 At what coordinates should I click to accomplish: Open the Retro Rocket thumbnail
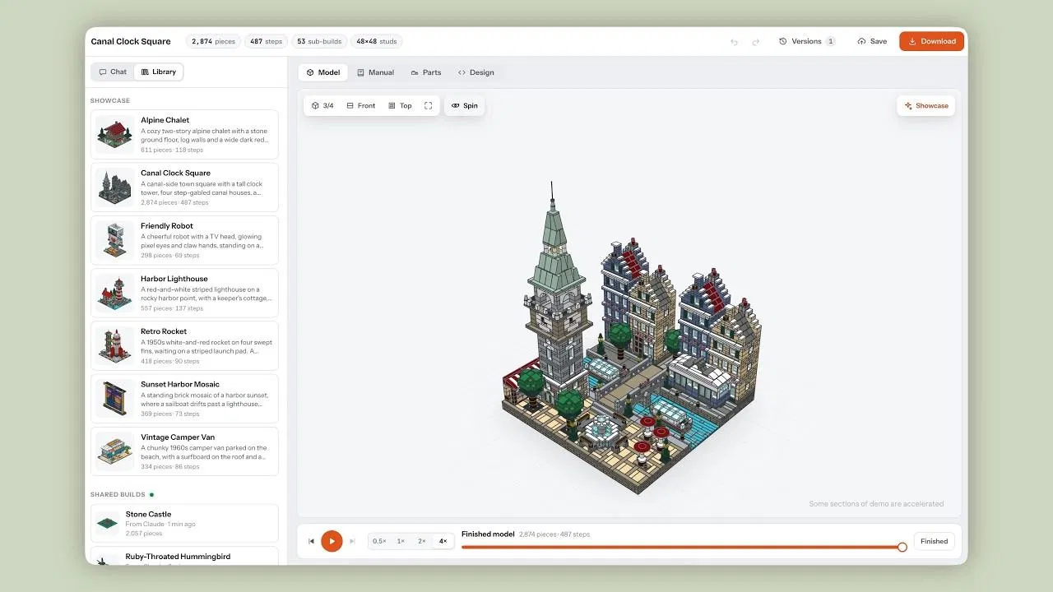click(115, 346)
